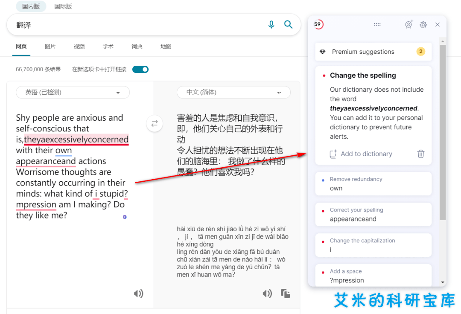This screenshot has width=461, height=314.
Task: Open the Premium suggestions card
Action: (373, 52)
